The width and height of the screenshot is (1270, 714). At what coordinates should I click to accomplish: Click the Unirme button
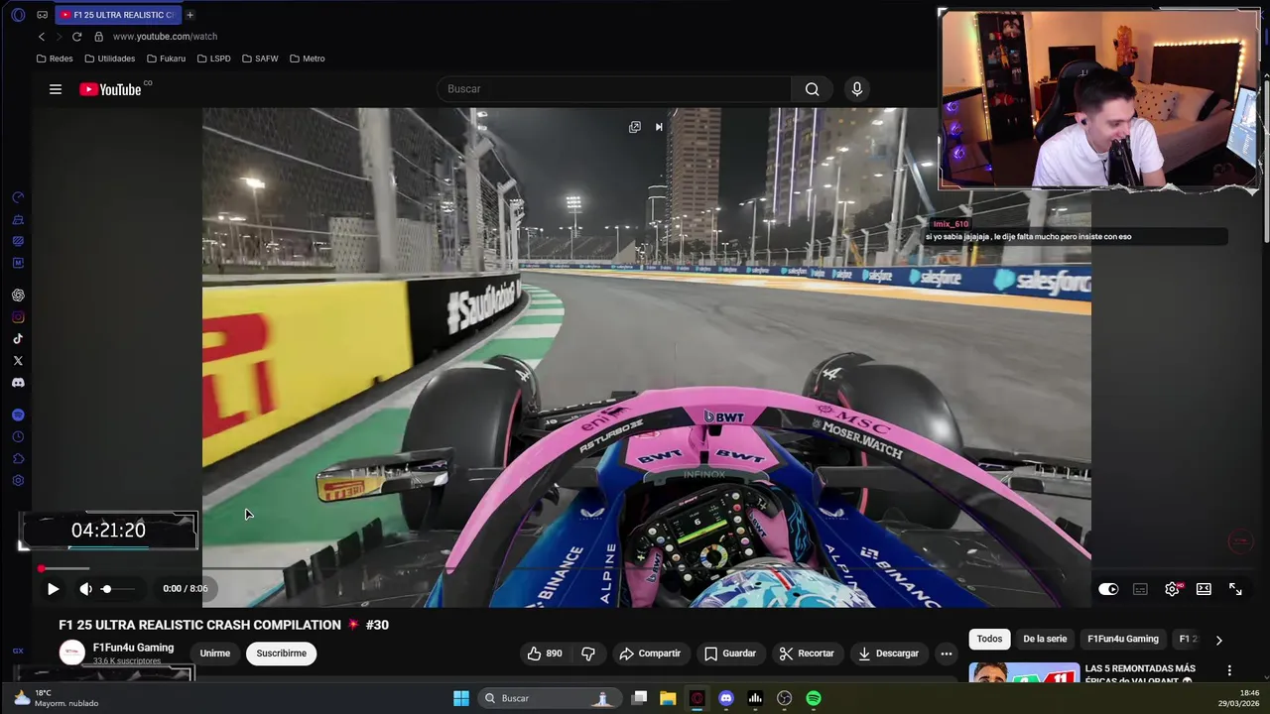pyautogui.click(x=214, y=654)
